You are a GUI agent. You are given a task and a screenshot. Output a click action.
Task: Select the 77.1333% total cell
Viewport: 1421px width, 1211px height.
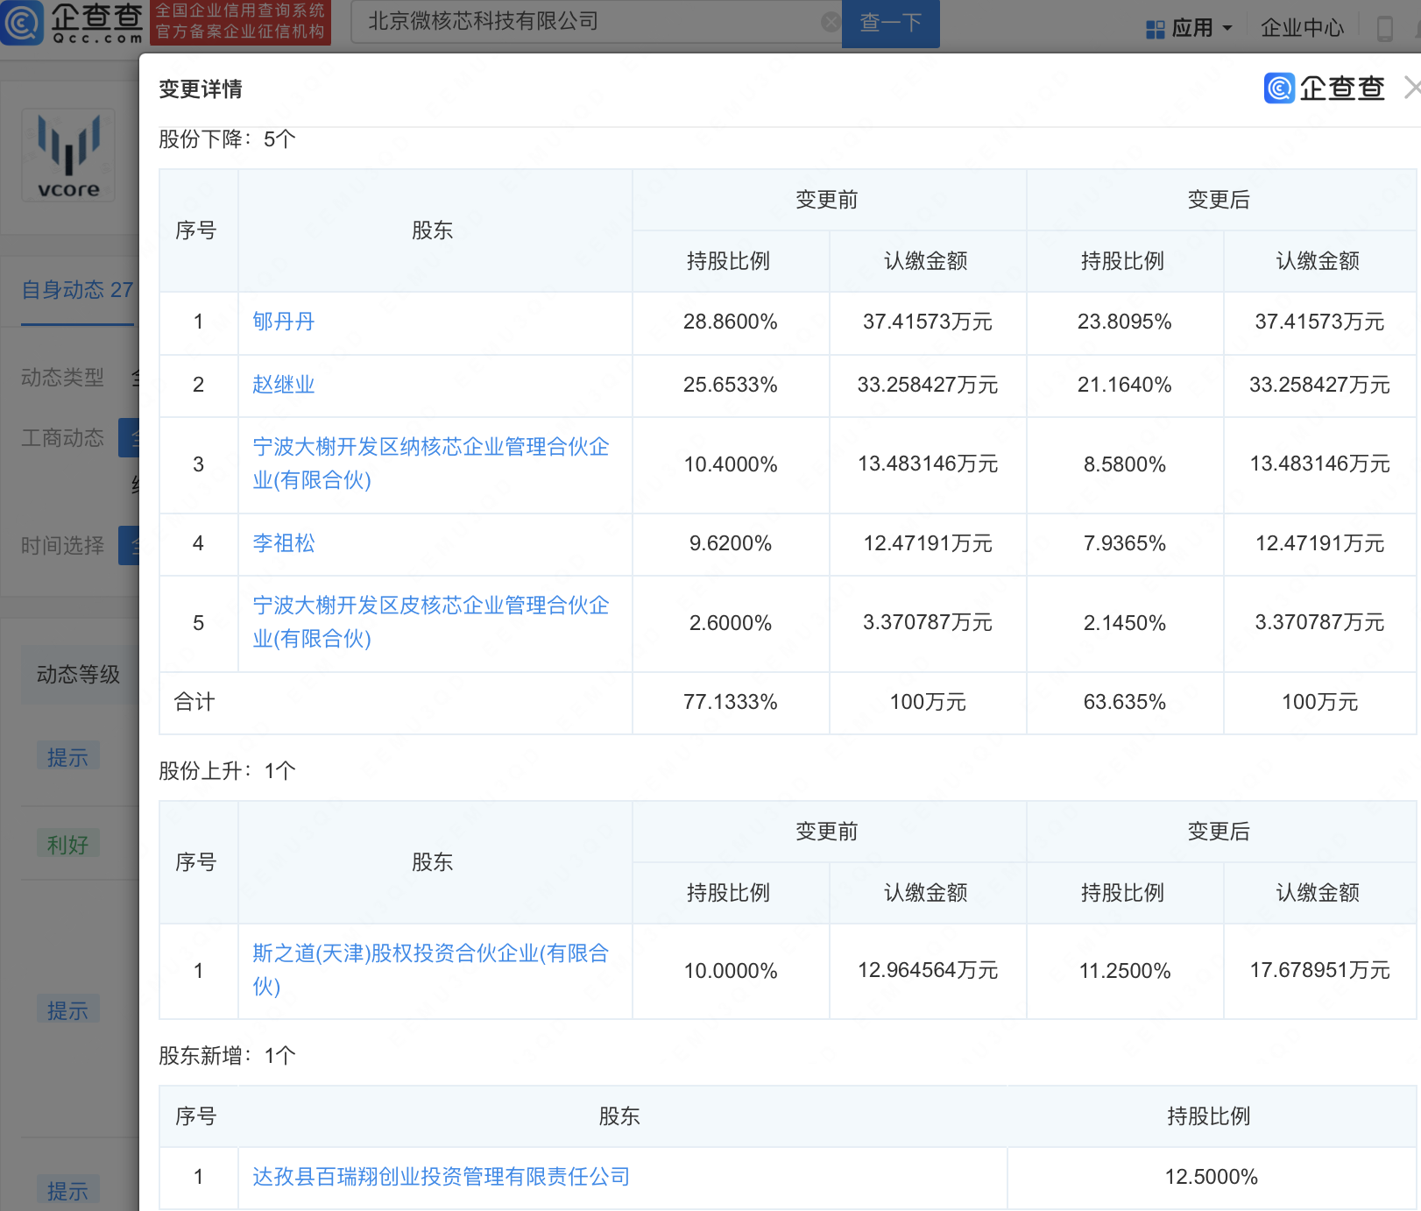click(731, 703)
